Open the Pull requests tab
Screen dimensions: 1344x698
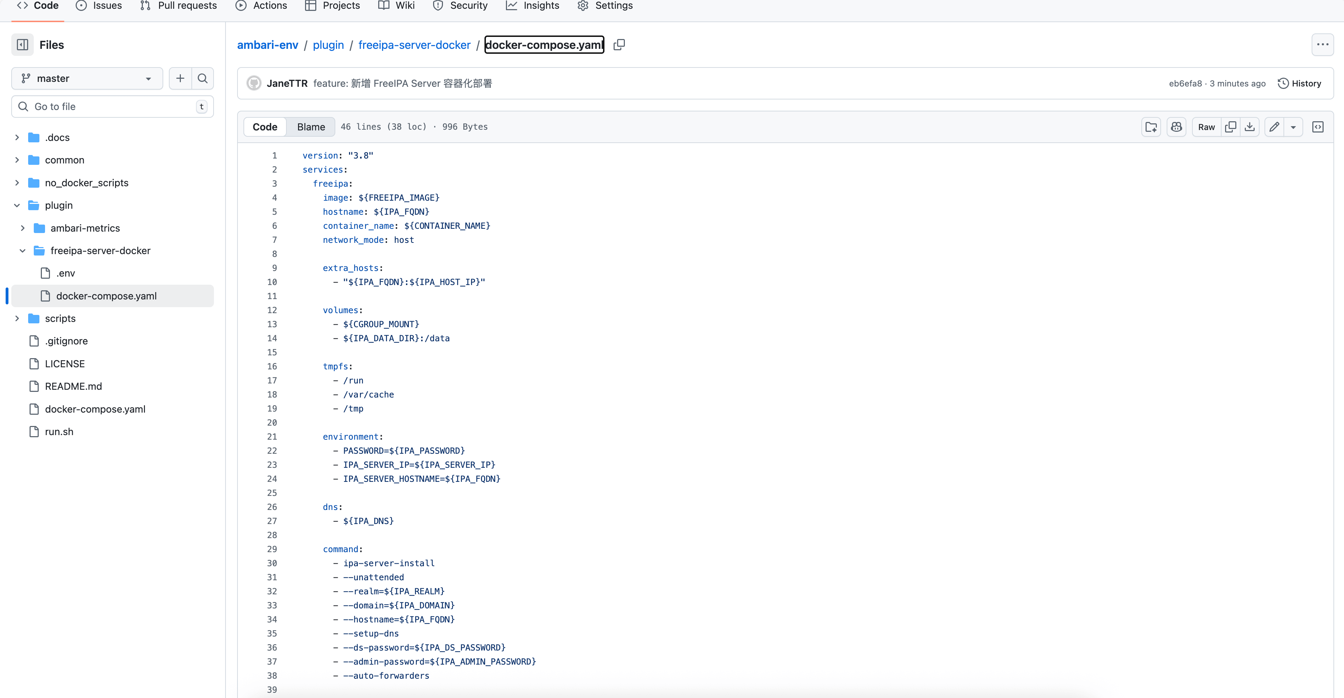[178, 6]
